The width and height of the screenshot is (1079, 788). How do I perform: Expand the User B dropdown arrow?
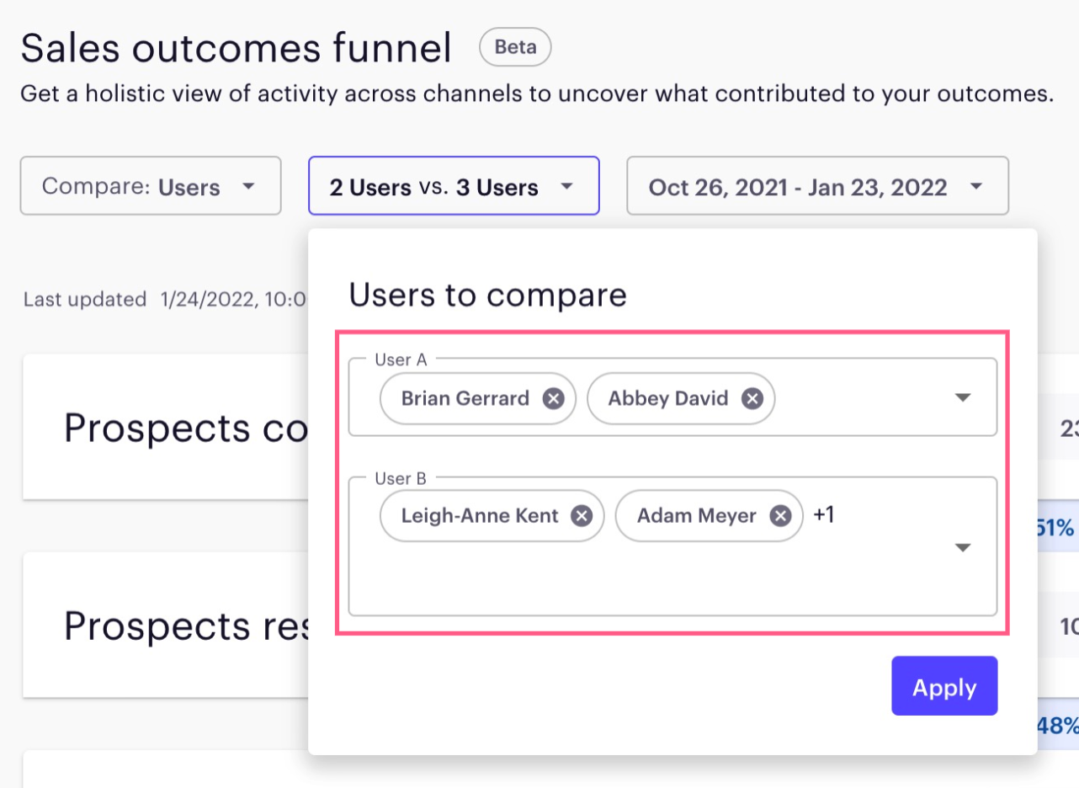pyautogui.click(x=964, y=548)
